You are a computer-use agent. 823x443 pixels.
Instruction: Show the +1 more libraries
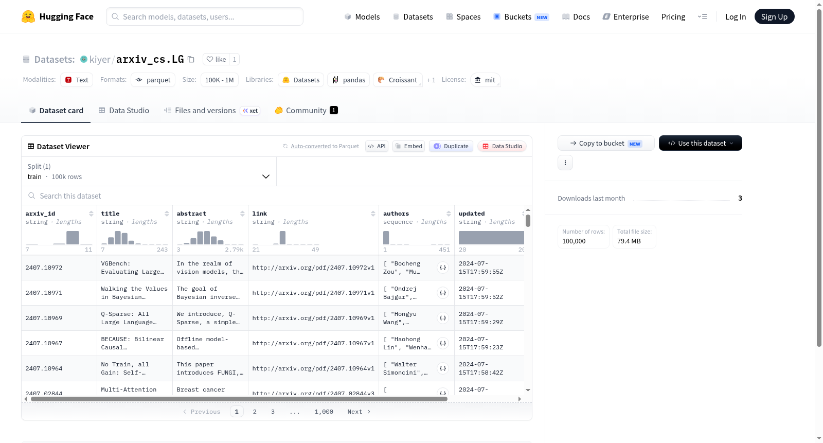[x=431, y=80]
